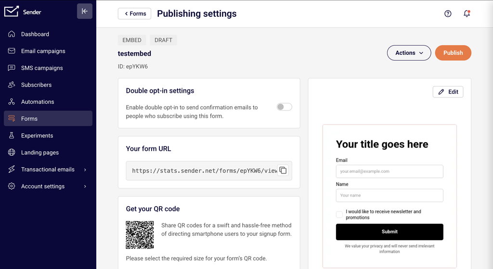Open the Automations section
This screenshot has height=269, width=493.
(x=48, y=101)
